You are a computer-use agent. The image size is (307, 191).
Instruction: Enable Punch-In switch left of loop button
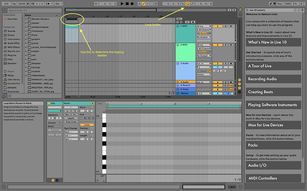coord(183,4)
